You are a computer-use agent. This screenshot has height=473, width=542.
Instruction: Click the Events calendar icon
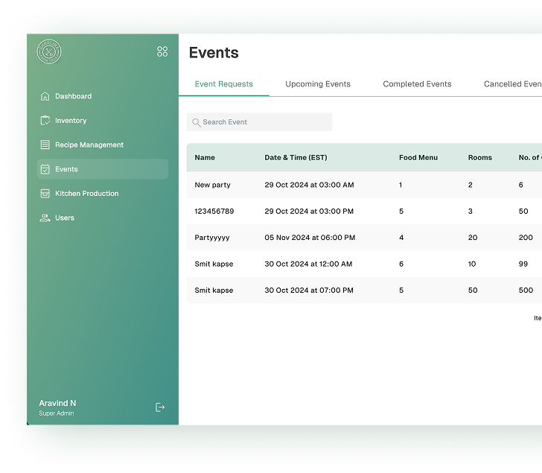coord(45,169)
